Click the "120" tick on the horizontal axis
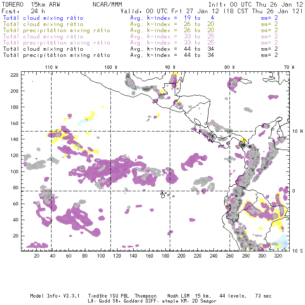This screenshot has width=305, height=305. [x=117, y=256]
